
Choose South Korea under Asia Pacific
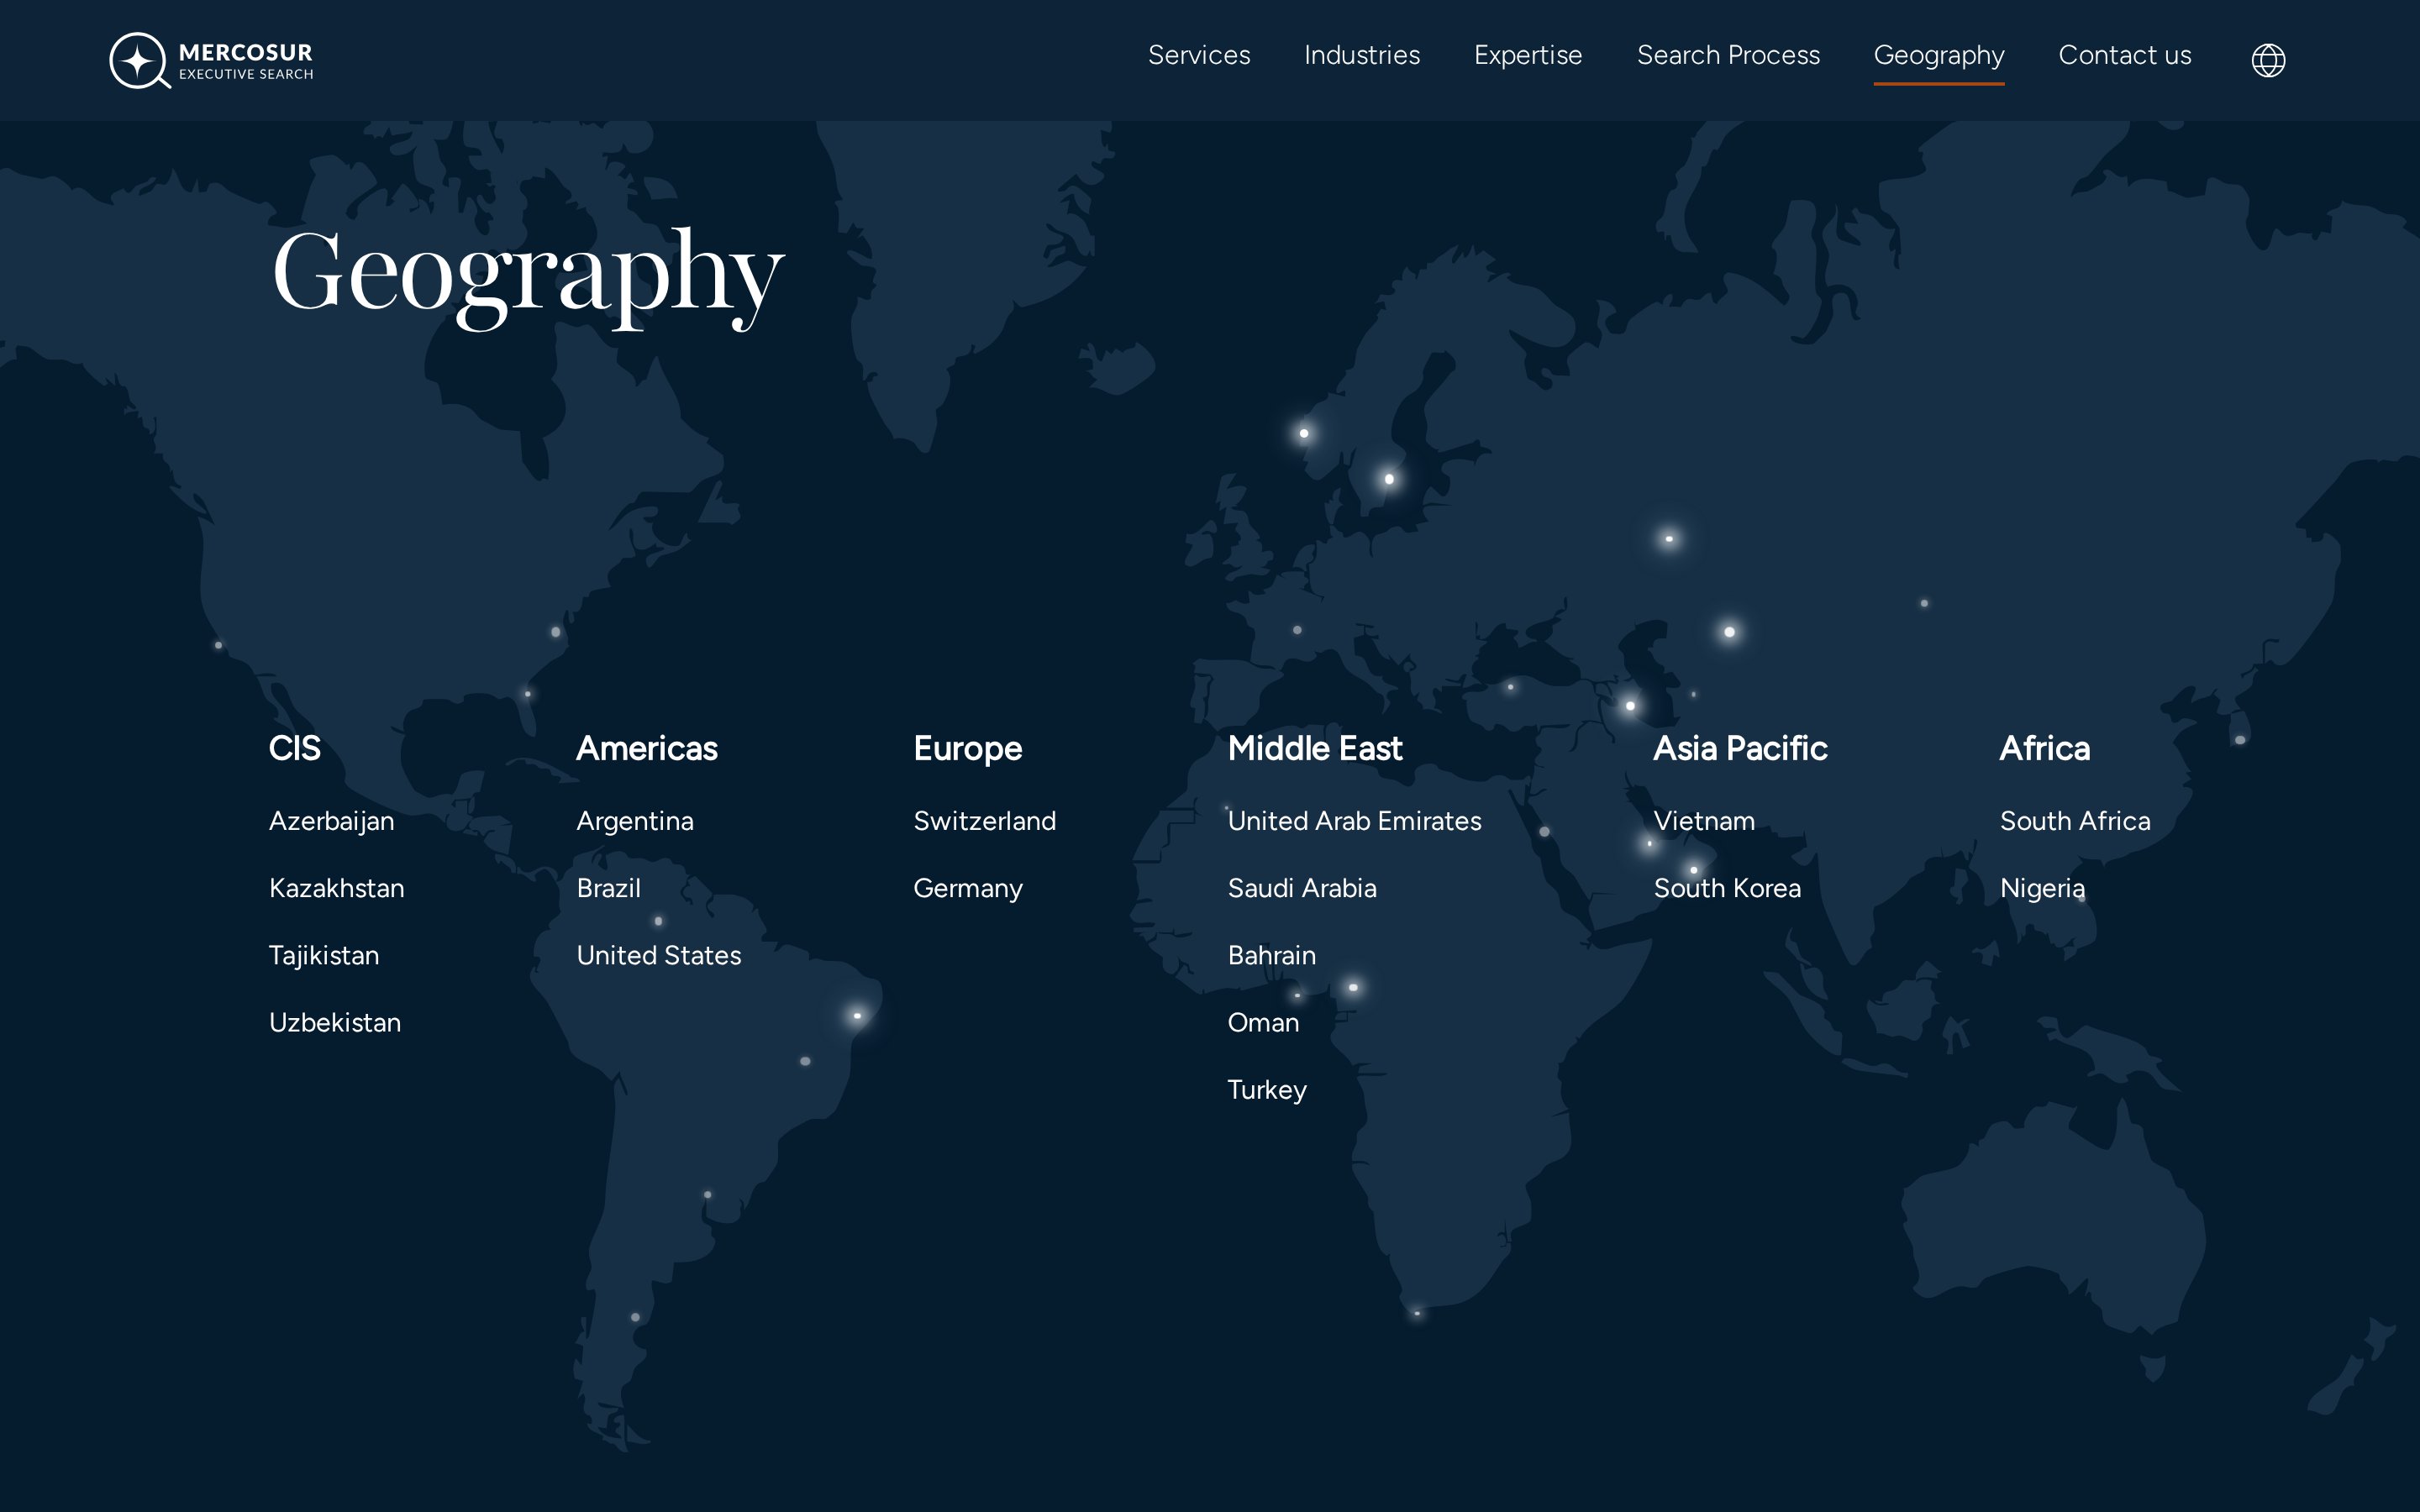point(1727,888)
